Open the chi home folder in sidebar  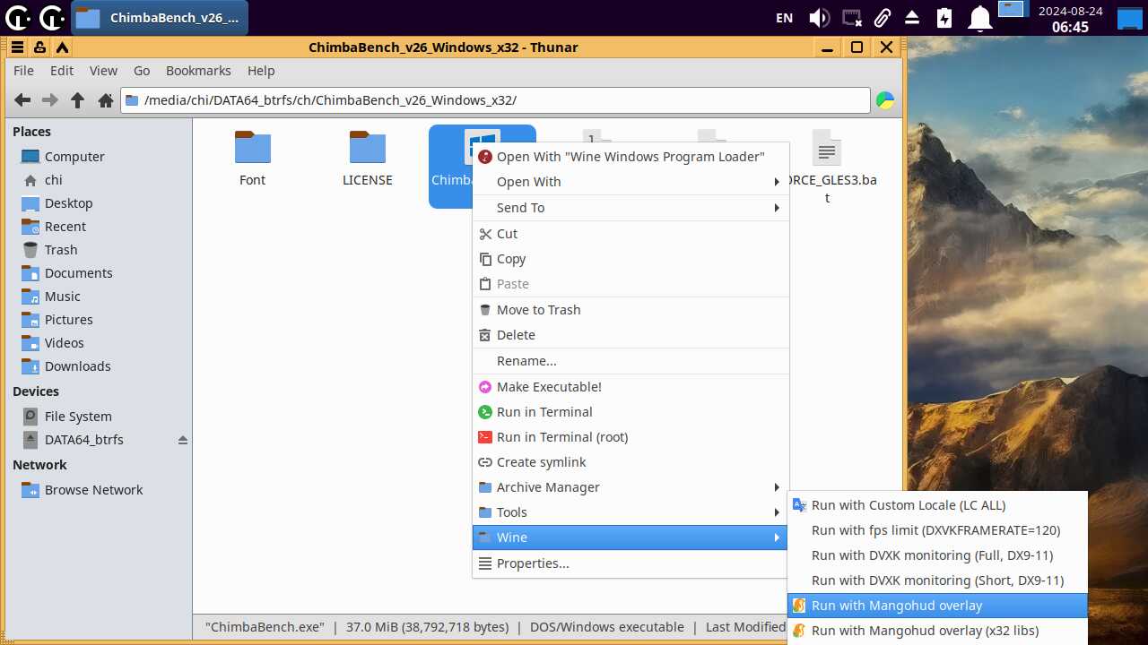tap(54, 180)
